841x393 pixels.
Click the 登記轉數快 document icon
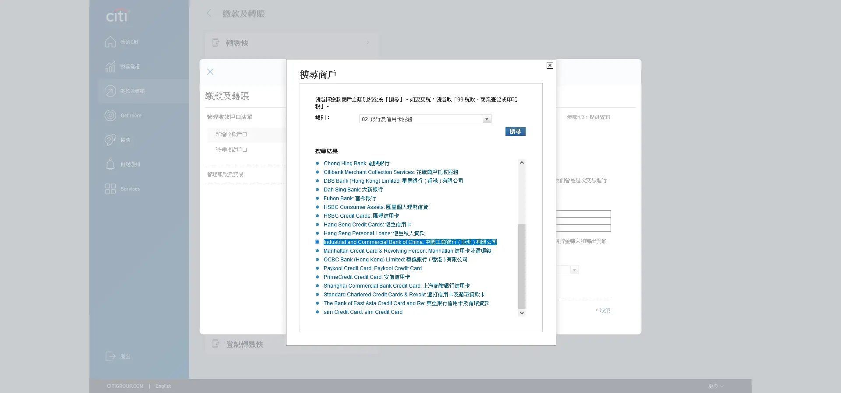pos(216,344)
